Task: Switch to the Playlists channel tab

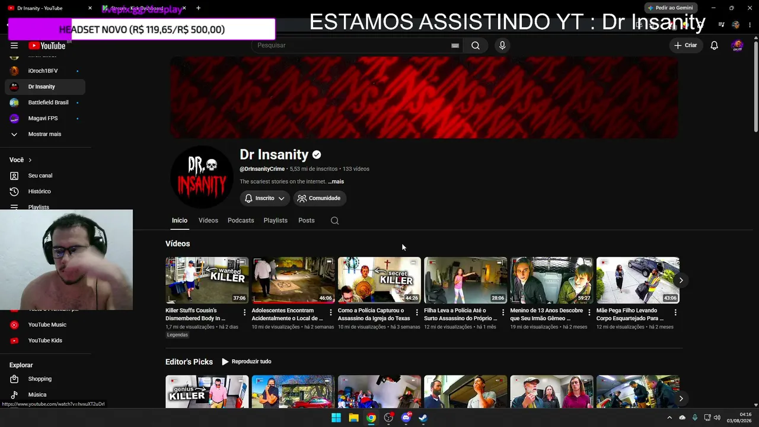Action: pos(275,221)
